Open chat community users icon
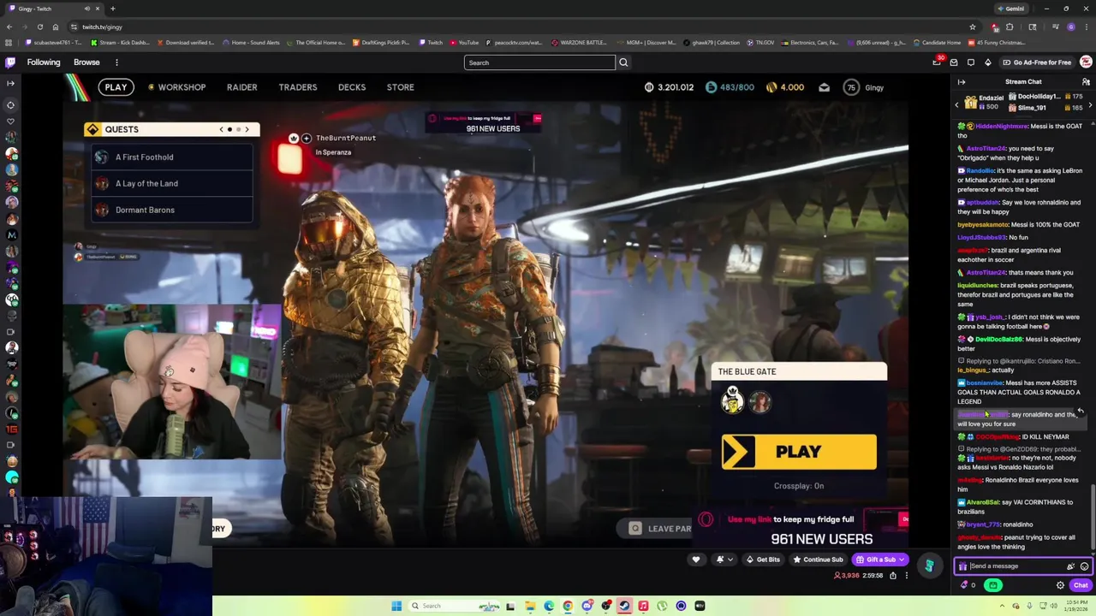The height and width of the screenshot is (616, 1096). (1086, 82)
